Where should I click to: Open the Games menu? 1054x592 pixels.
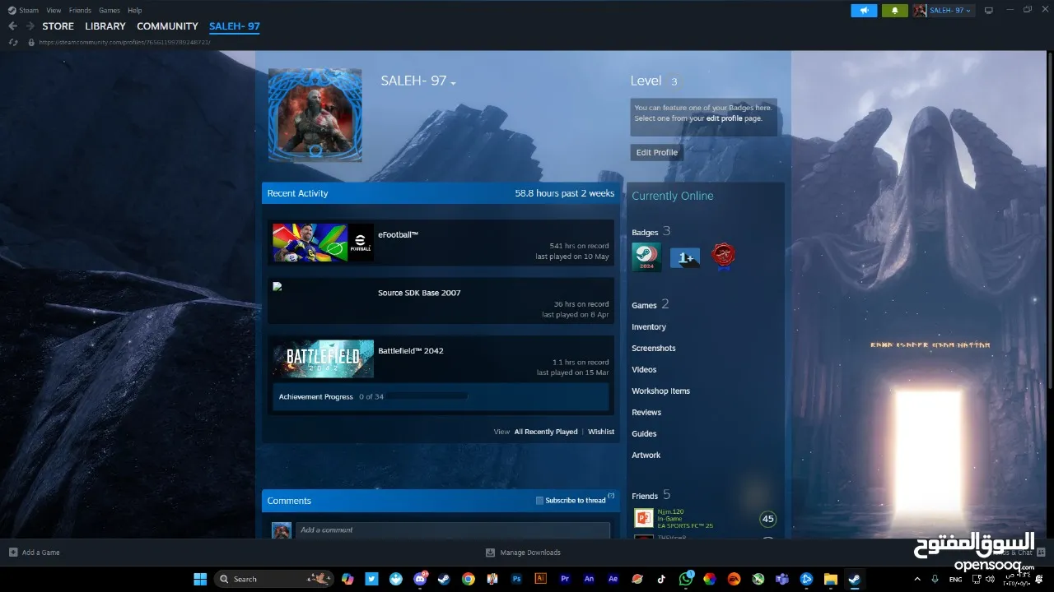click(x=109, y=11)
